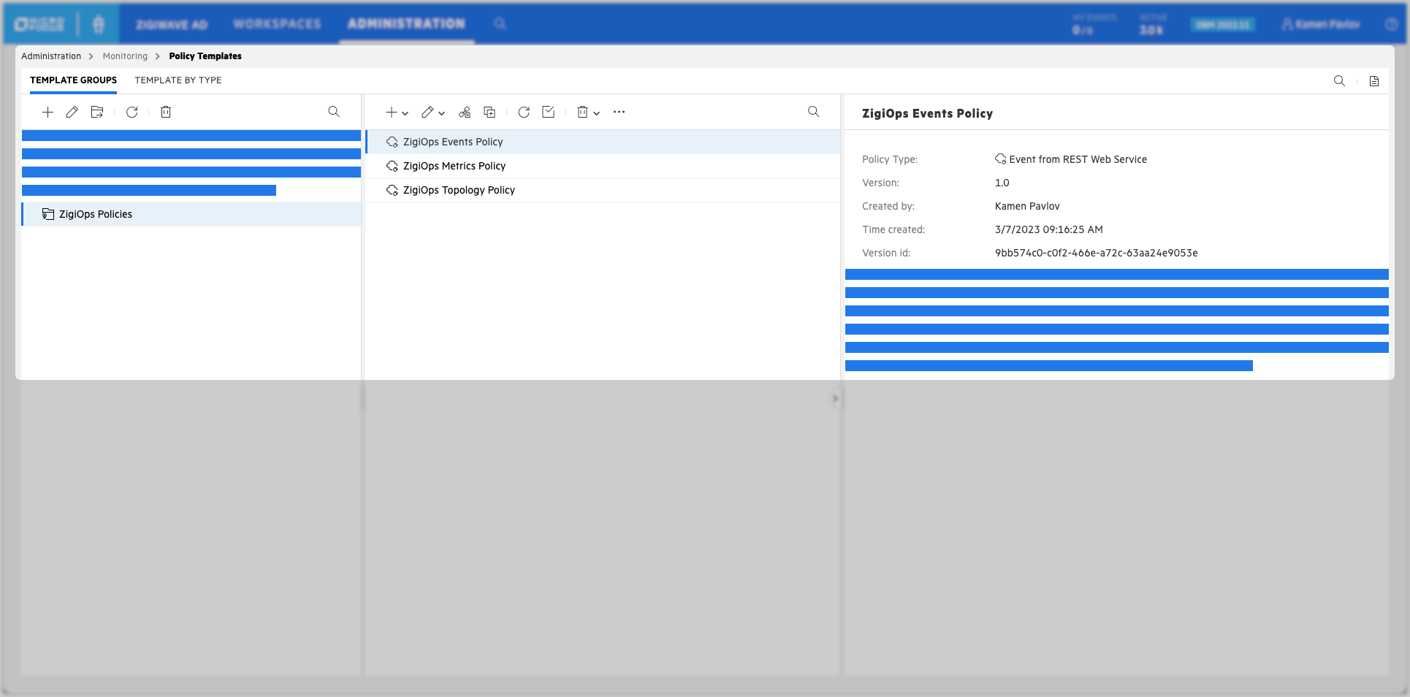Delete the selected template group
Image resolution: width=1410 pixels, height=697 pixels.
click(x=166, y=112)
